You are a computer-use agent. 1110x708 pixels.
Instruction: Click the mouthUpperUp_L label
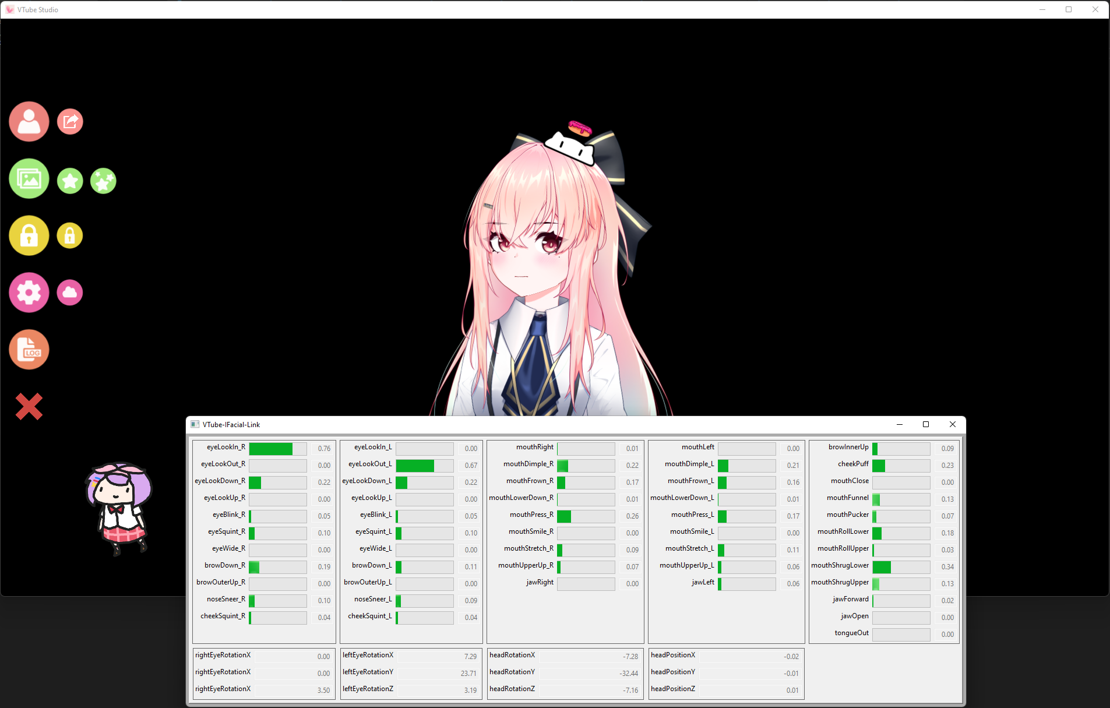(x=686, y=565)
